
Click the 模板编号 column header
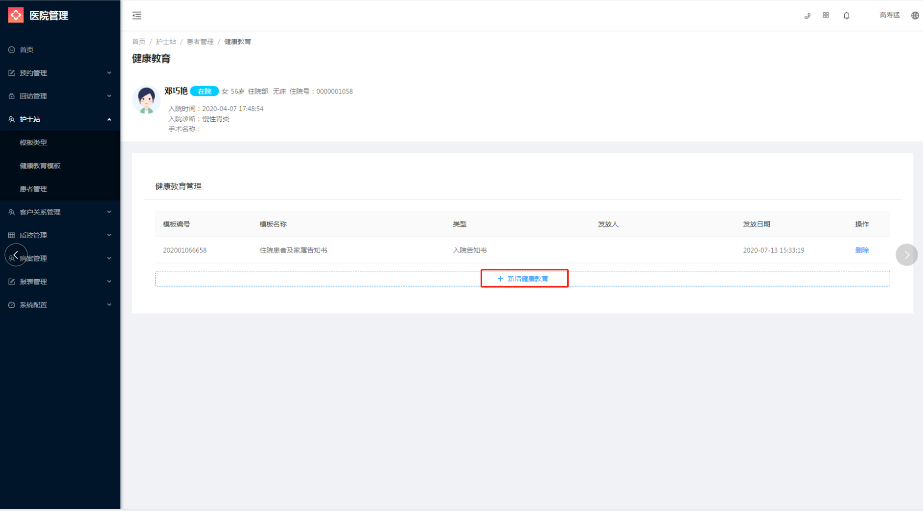click(x=176, y=224)
